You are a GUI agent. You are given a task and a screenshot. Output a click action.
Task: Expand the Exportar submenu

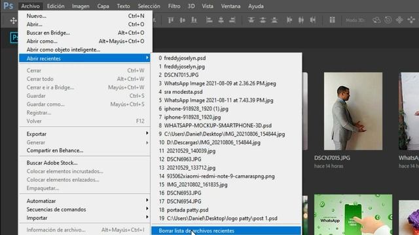85,134
